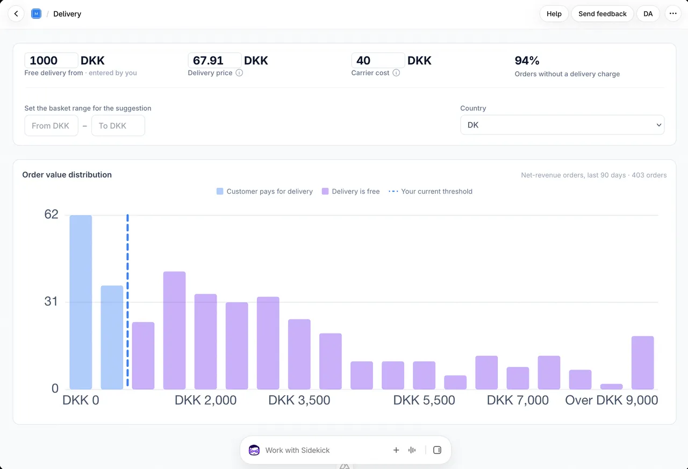Click Set the basket range label
Image resolution: width=688 pixels, height=469 pixels.
[x=88, y=108]
